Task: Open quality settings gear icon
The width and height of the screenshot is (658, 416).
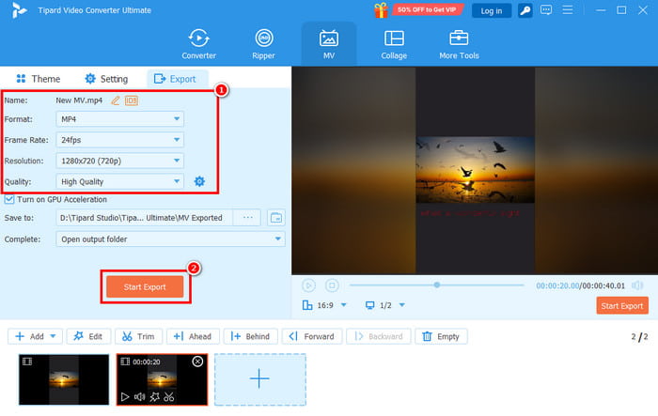Action: click(199, 181)
